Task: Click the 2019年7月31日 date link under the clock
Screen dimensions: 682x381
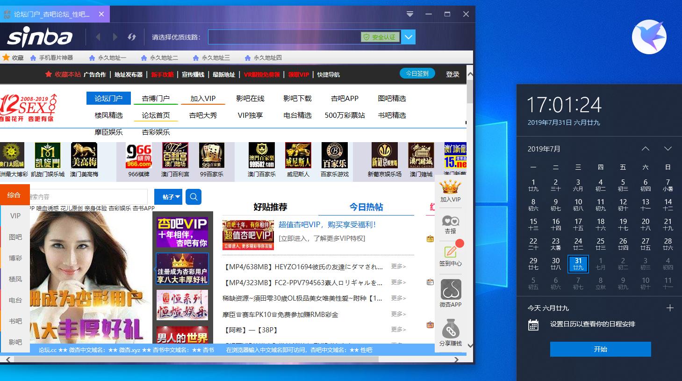Action: click(x=564, y=122)
